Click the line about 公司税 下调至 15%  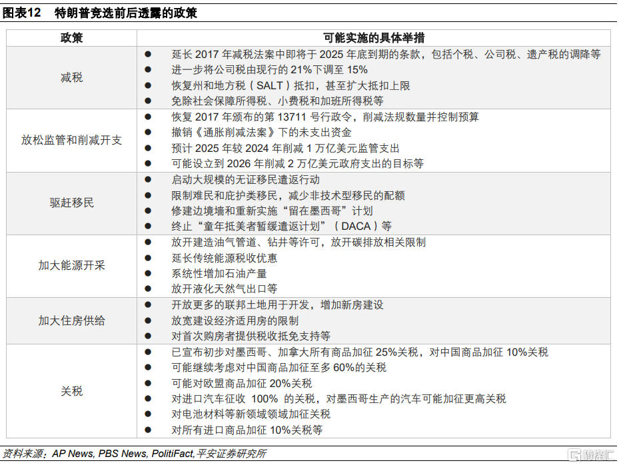[269, 69]
